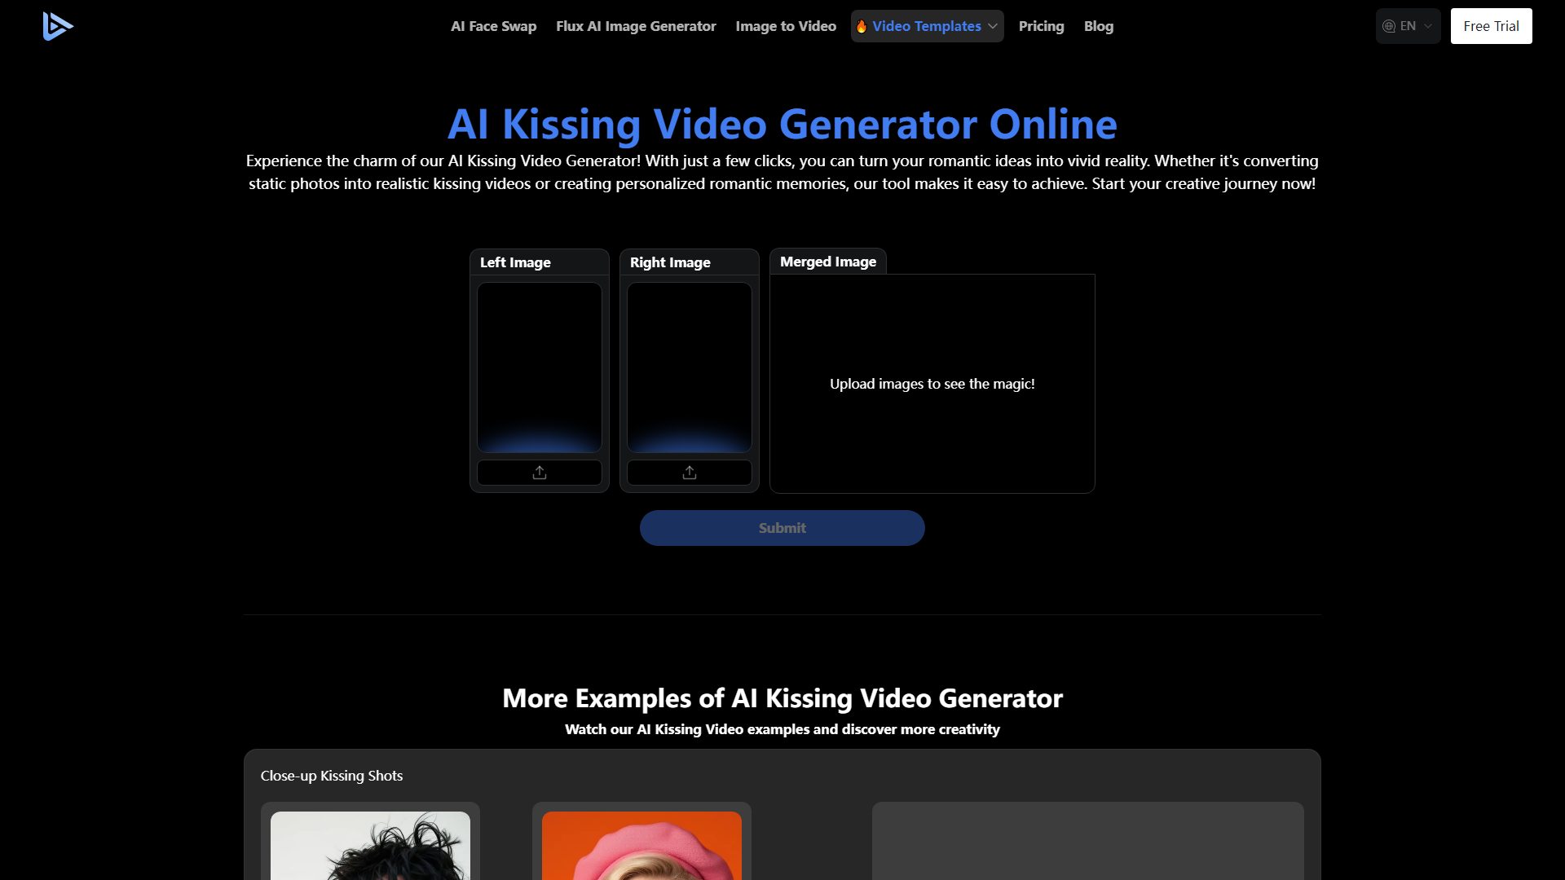Submit the uploaded images for processing
The height and width of the screenshot is (880, 1565).
click(782, 527)
